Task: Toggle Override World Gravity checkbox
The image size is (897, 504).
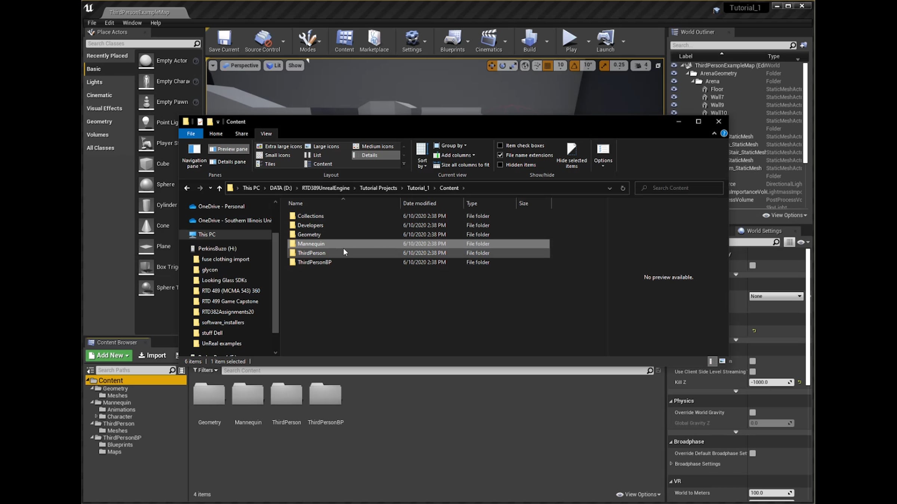Action: pos(752,413)
